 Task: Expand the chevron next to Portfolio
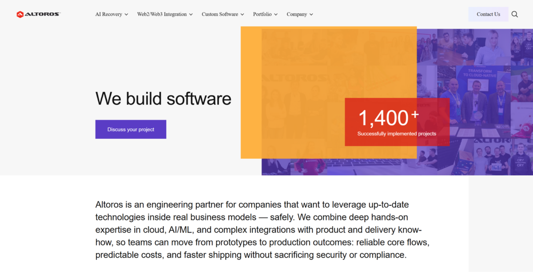click(276, 14)
